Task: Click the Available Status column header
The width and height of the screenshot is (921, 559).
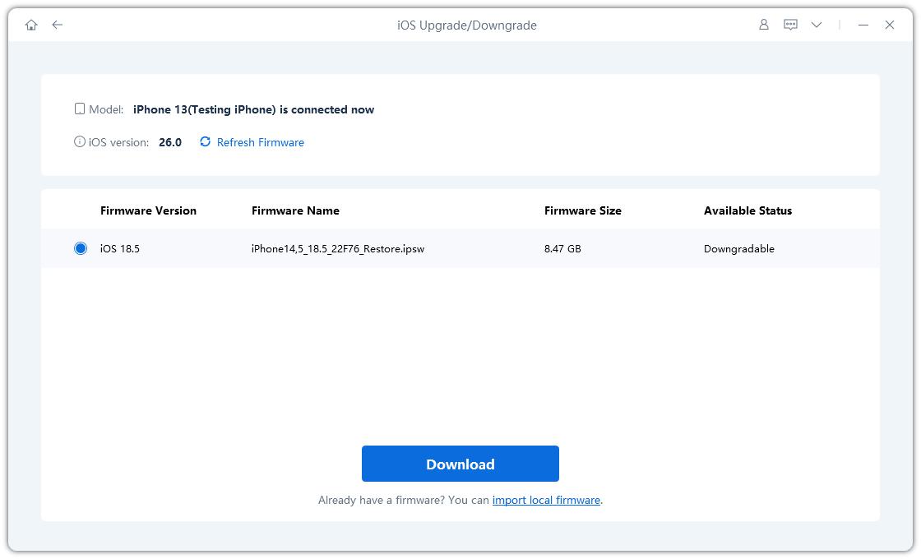Action: [x=747, y=210]
